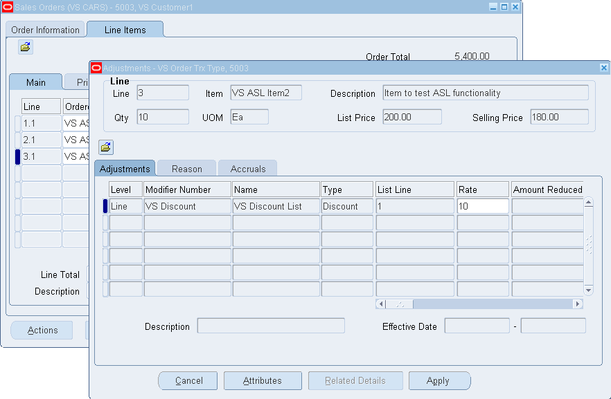
Task: Switch to the Order Information tab
Action: click(44, 29)
